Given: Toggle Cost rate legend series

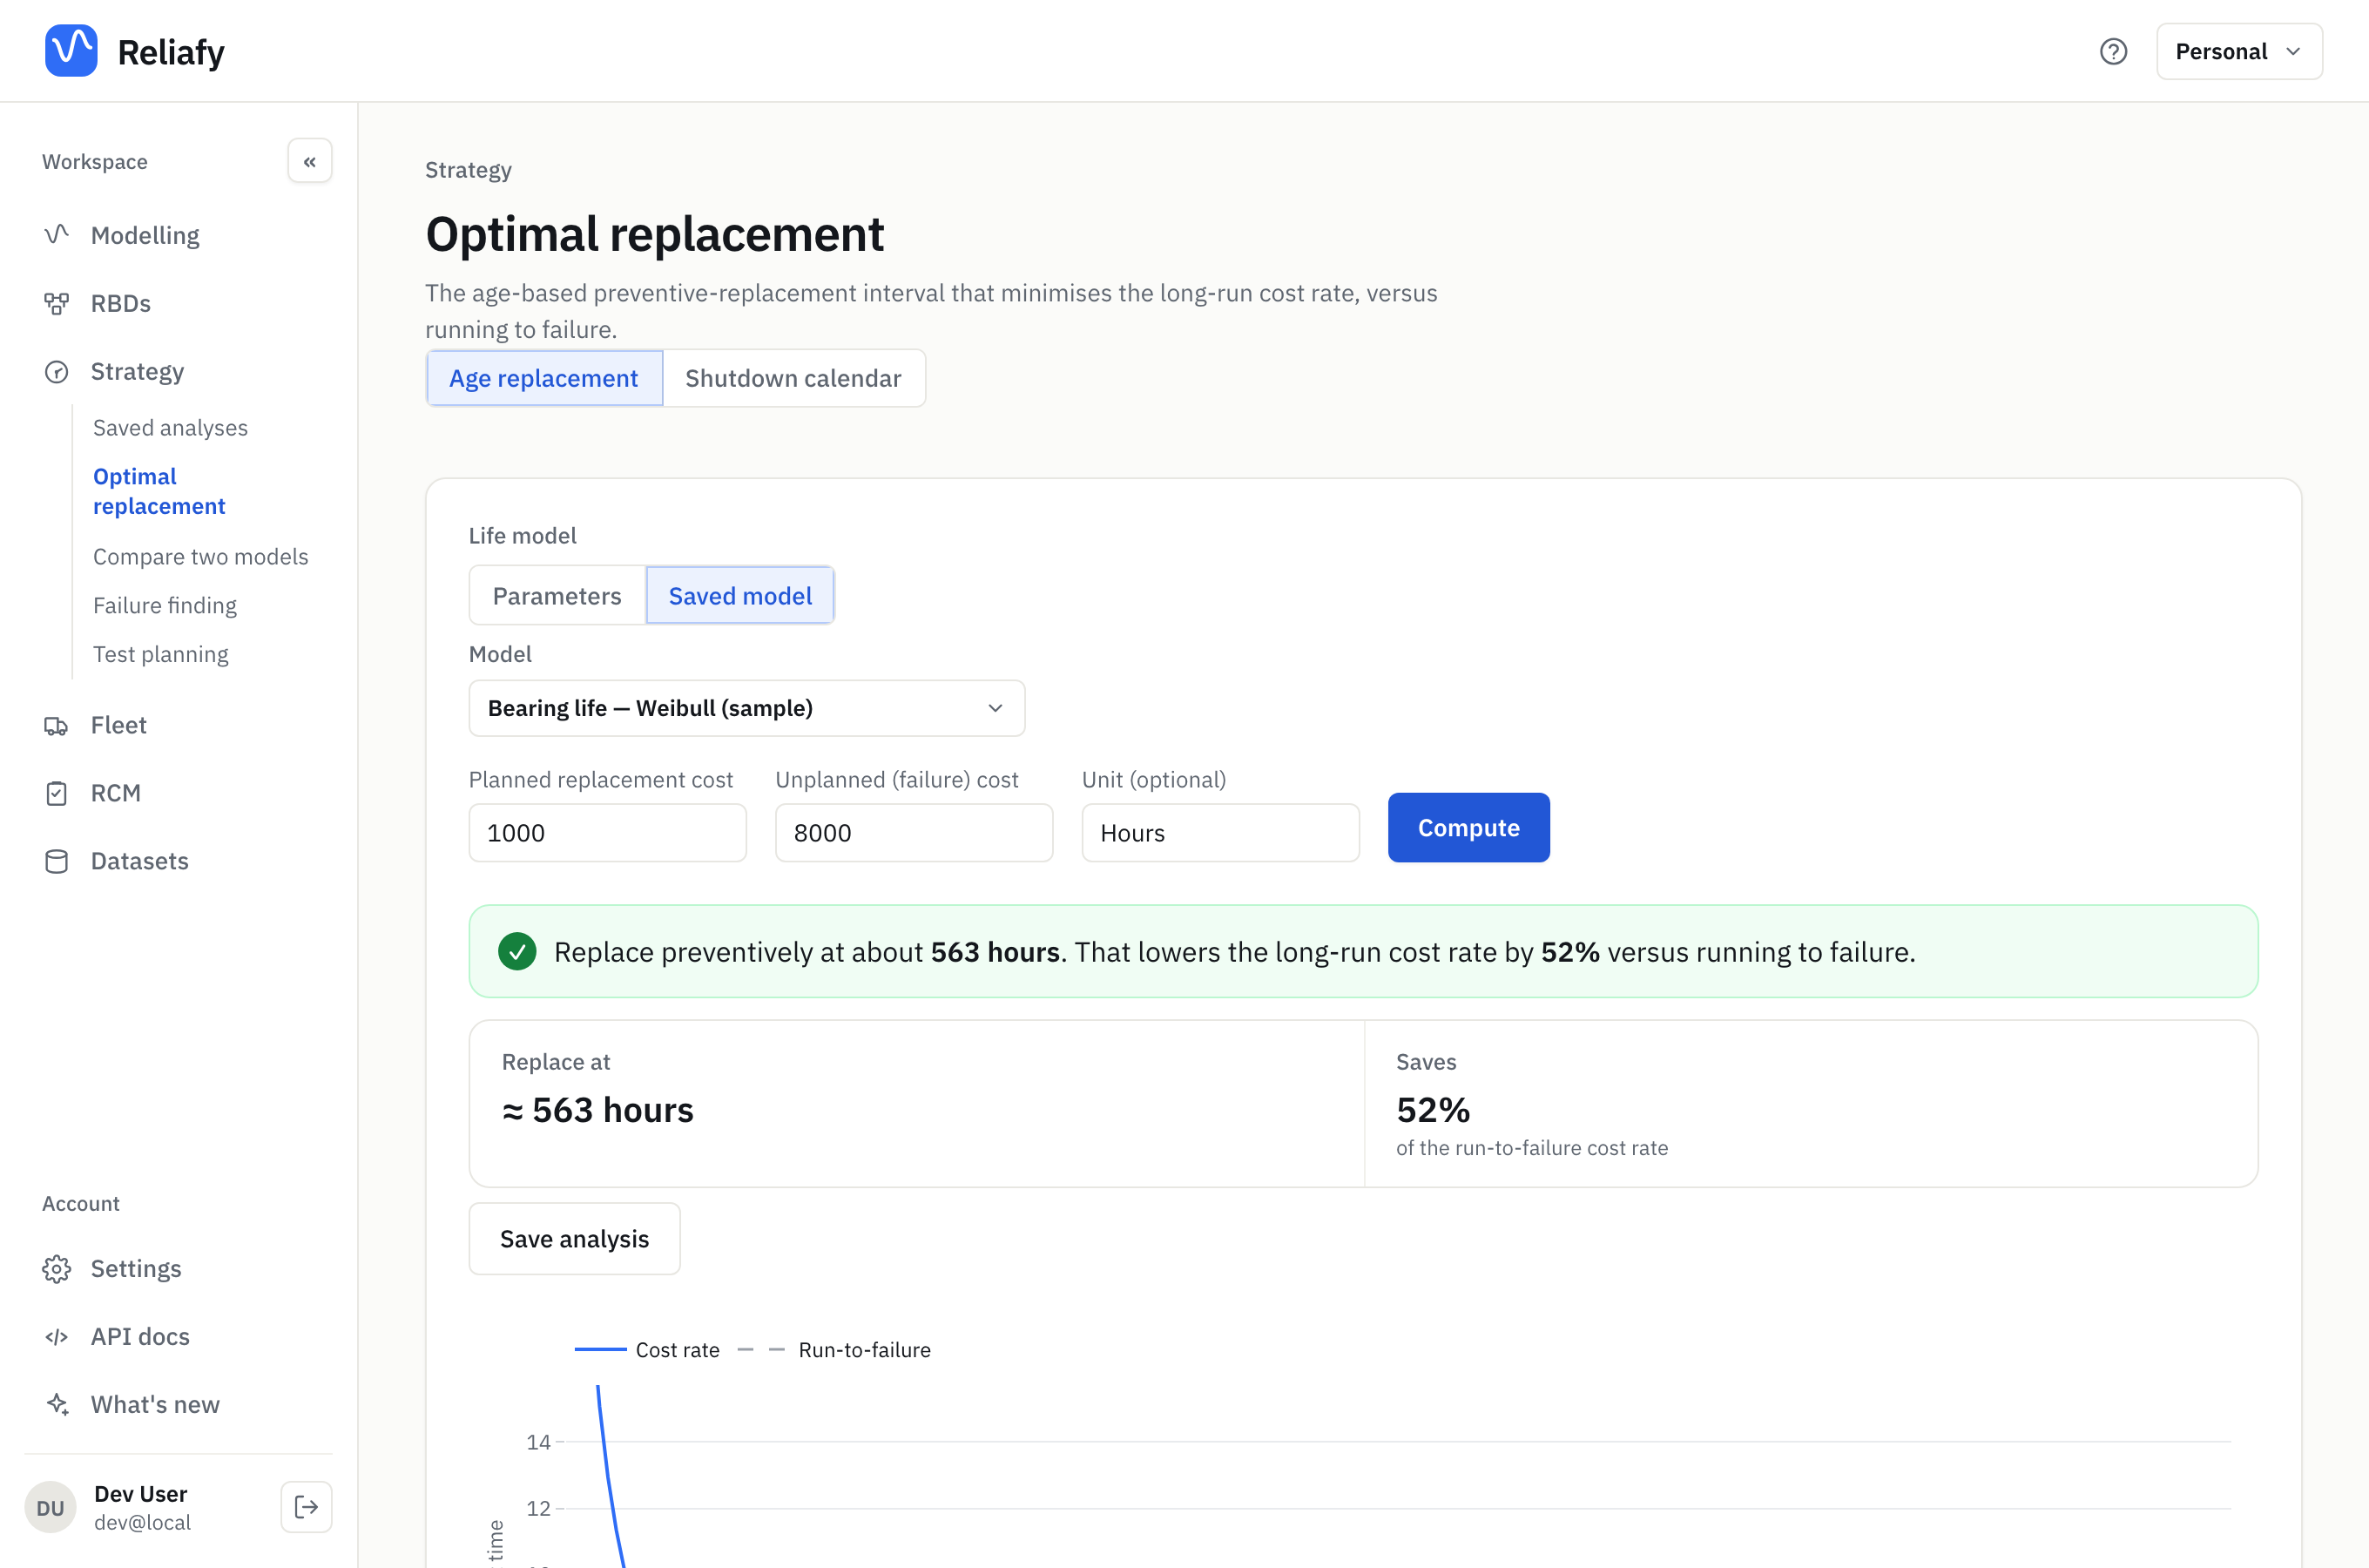Looking at the screenshot, I should click(648, 1350).
